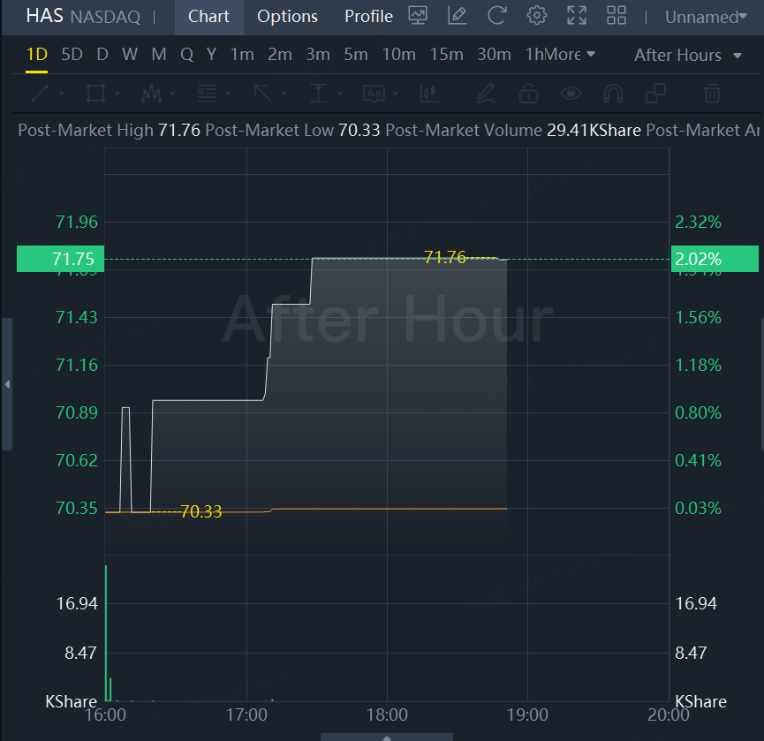Click the left panel collapse handle
This screenshot has width=764, height=741.
coord(7,384)
